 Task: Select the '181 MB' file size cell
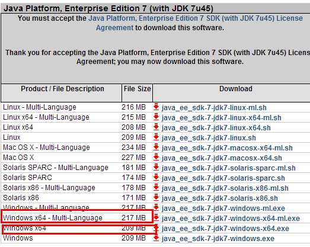pos(133,168)
